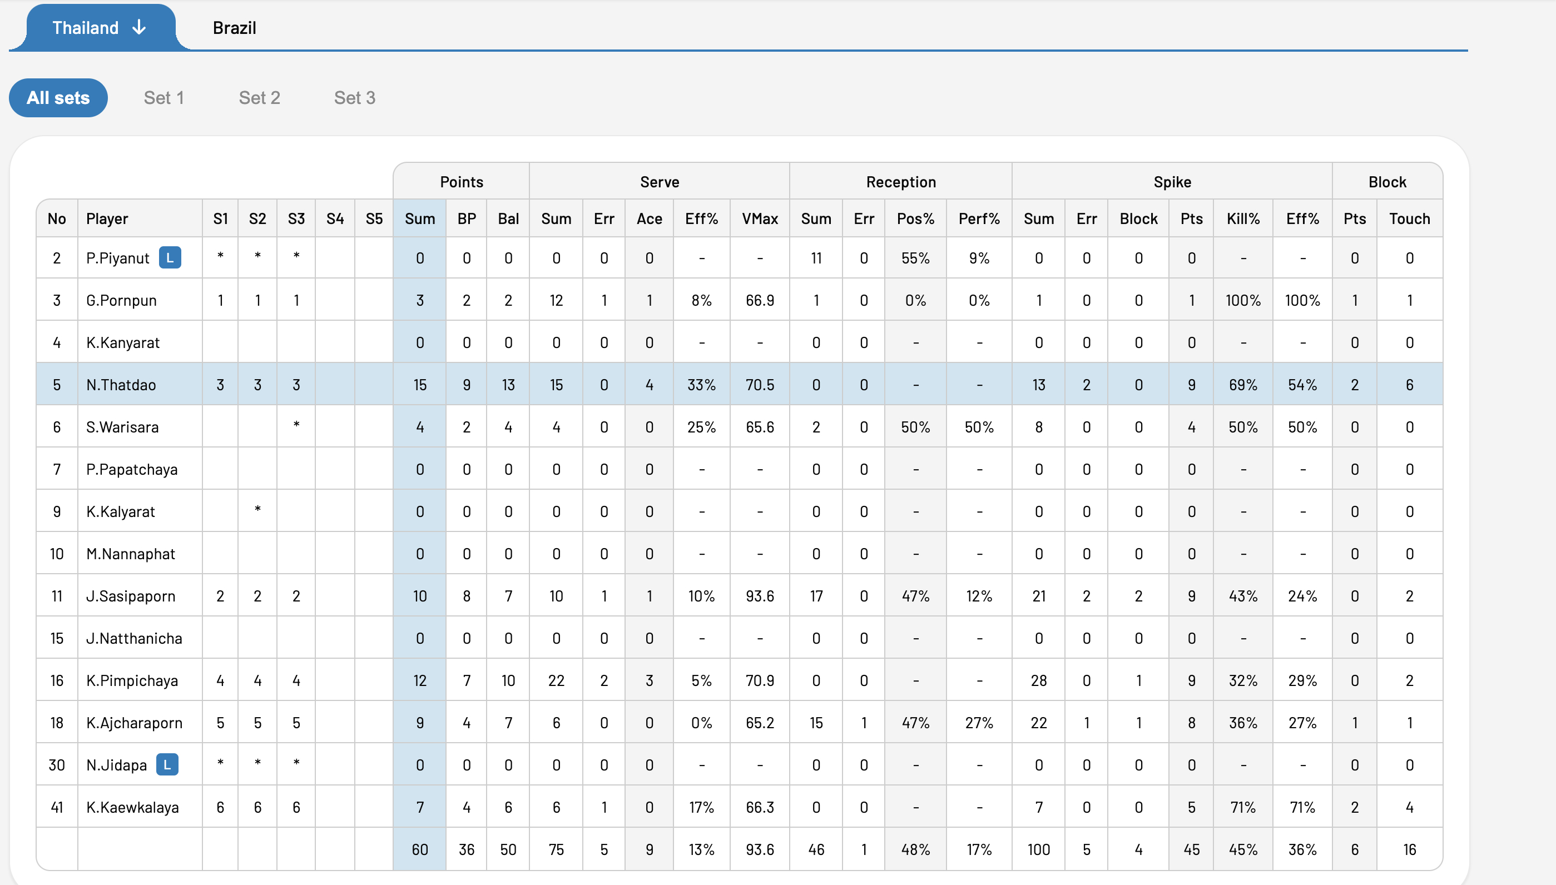Click the Spike group header
Screen dimensions: 1556x885
click(x=1172, y=182)
